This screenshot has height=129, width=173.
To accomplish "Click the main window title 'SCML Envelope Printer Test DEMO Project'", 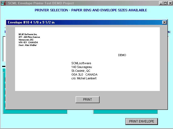I will [41, 3].
